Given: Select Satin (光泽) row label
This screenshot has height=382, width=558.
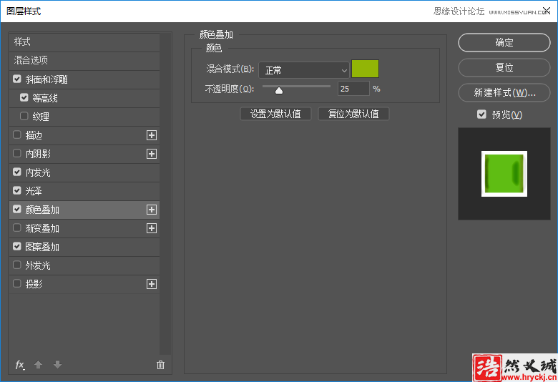Looking at the screenshot, I should (x=34, y=191).
